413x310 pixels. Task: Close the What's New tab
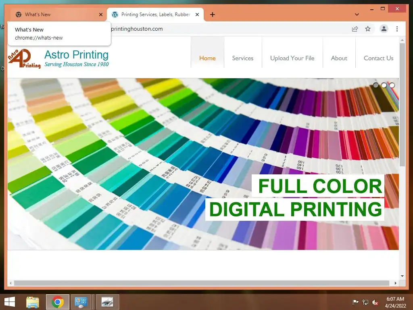(100, 15)
